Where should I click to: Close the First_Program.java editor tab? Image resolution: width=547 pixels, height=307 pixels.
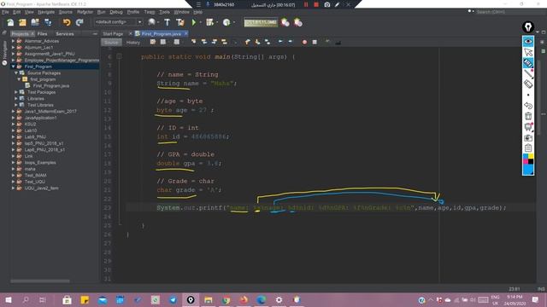(x=186, y=33)
